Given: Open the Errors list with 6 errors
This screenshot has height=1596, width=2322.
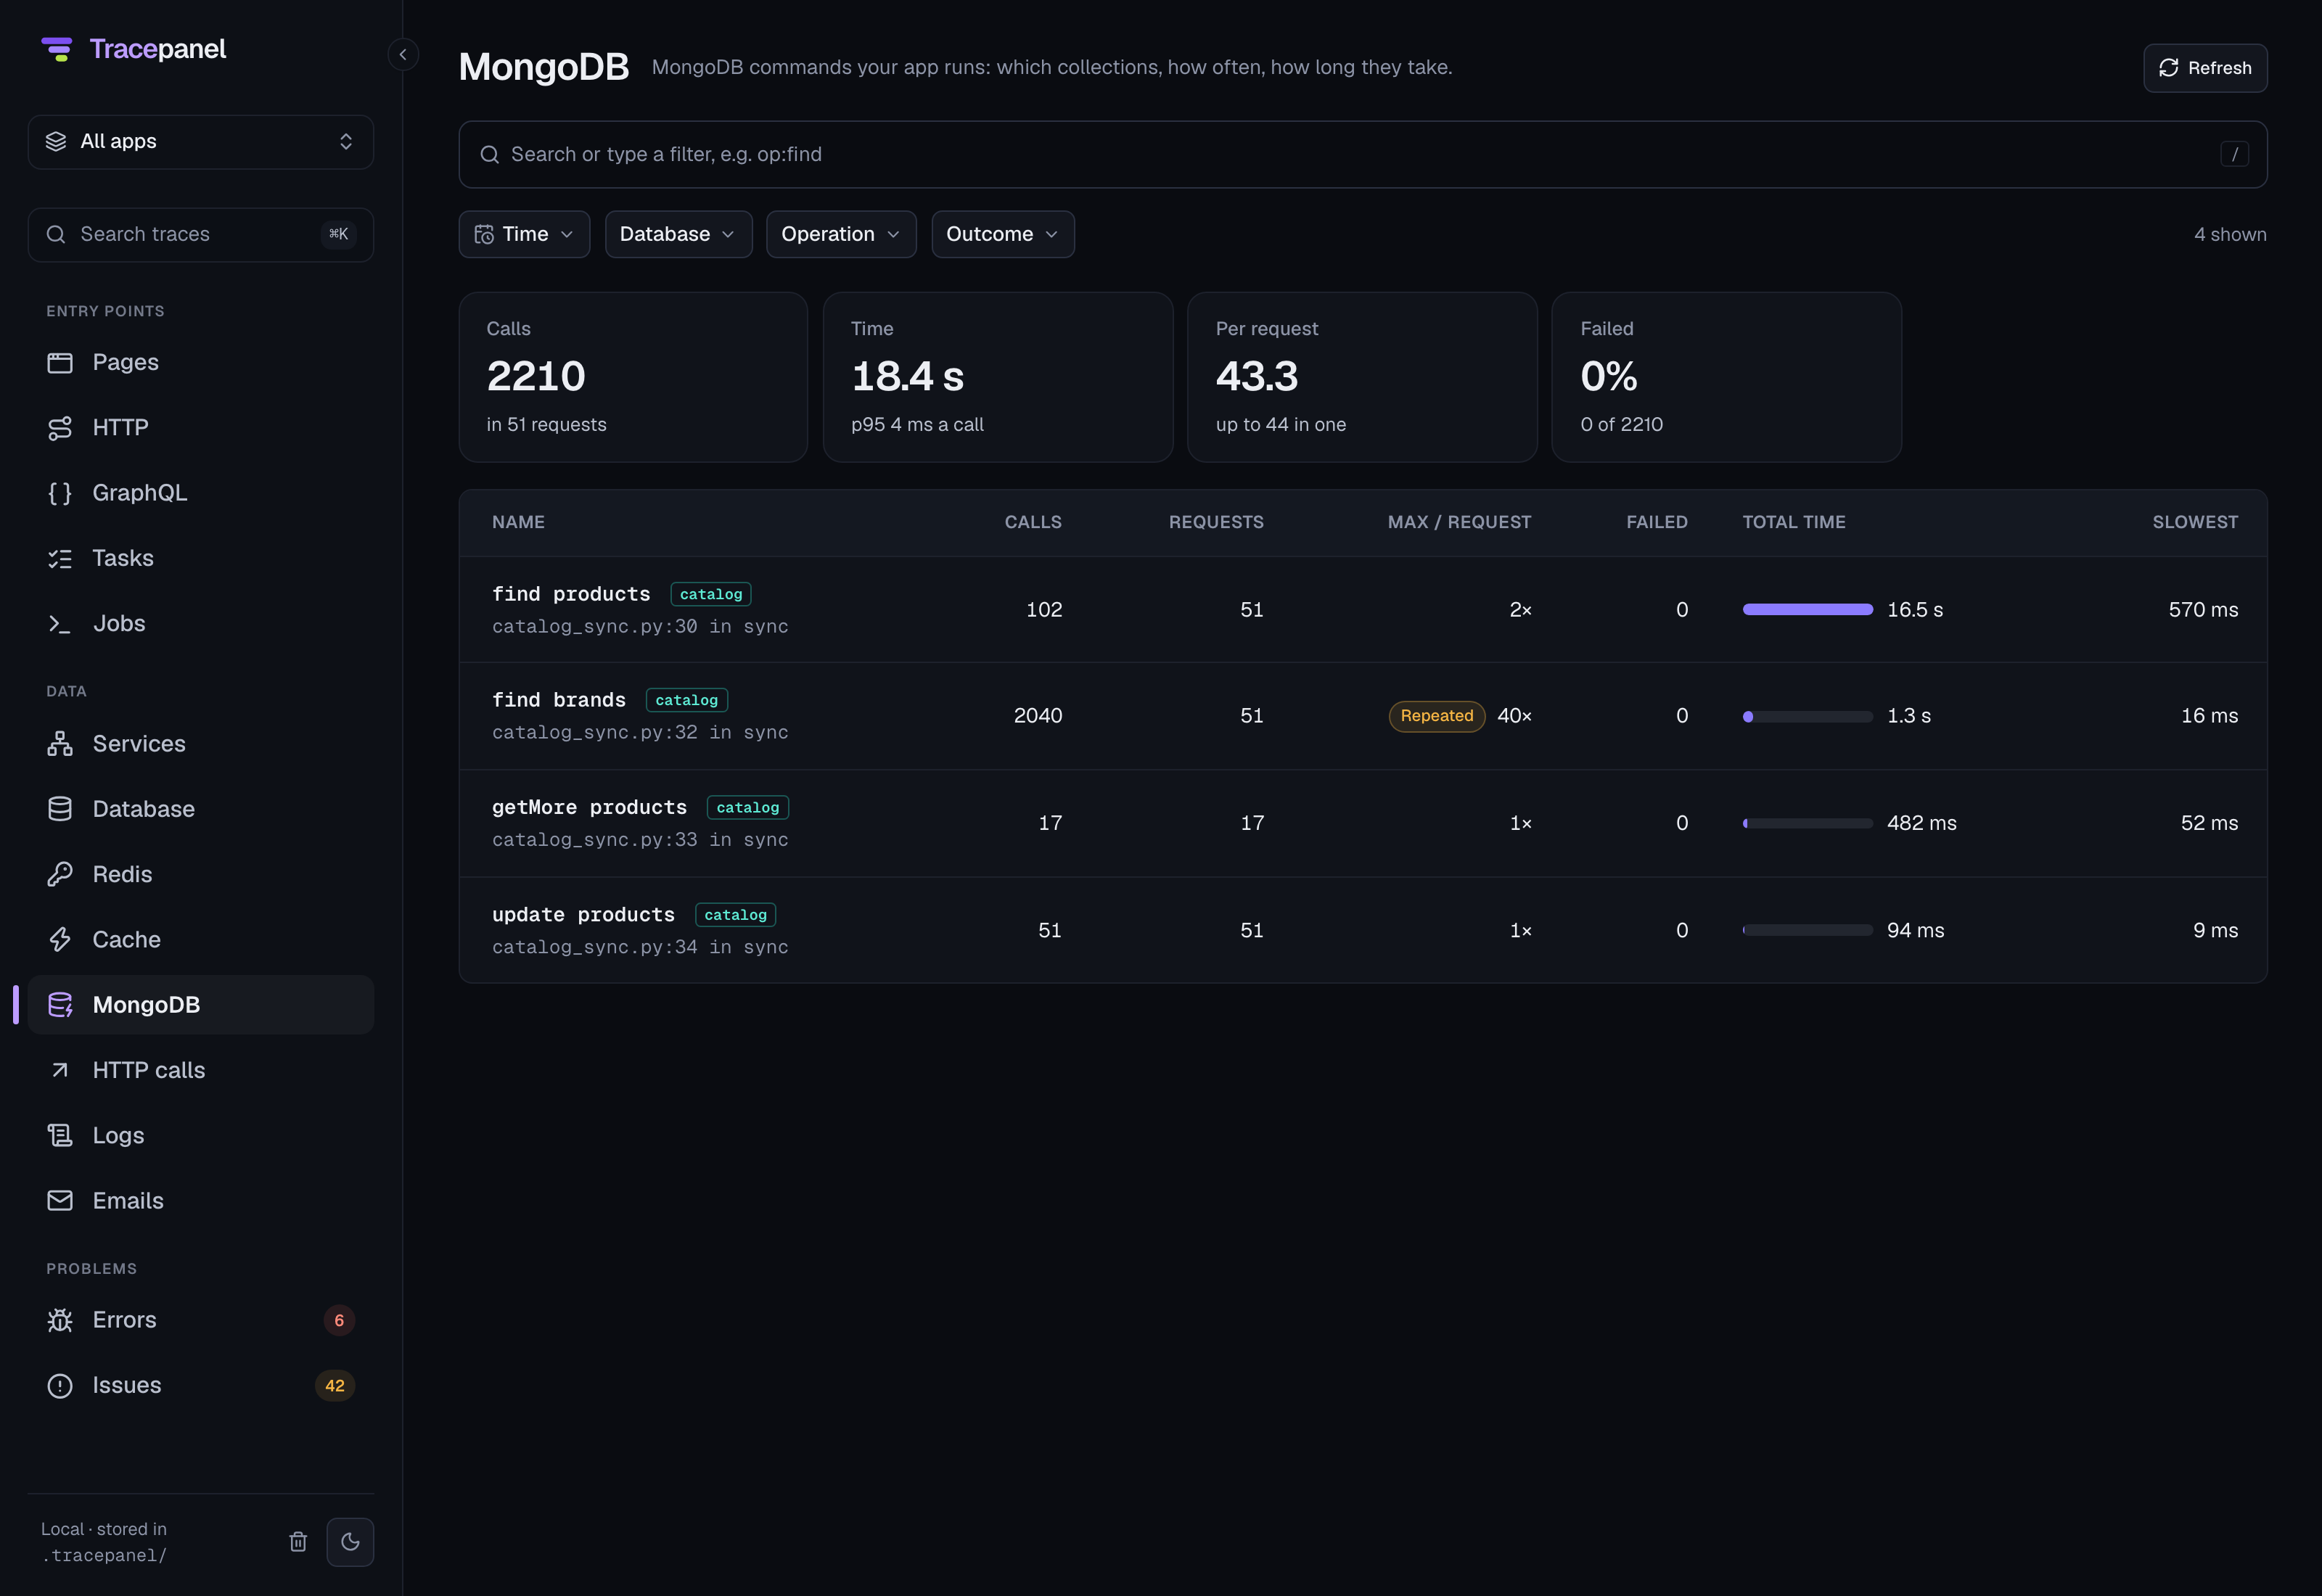Looking at the screenshot, I should 201,1320.
